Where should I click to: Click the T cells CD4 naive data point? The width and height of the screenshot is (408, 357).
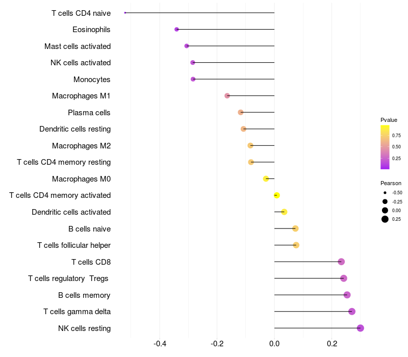tap(125, 13)
